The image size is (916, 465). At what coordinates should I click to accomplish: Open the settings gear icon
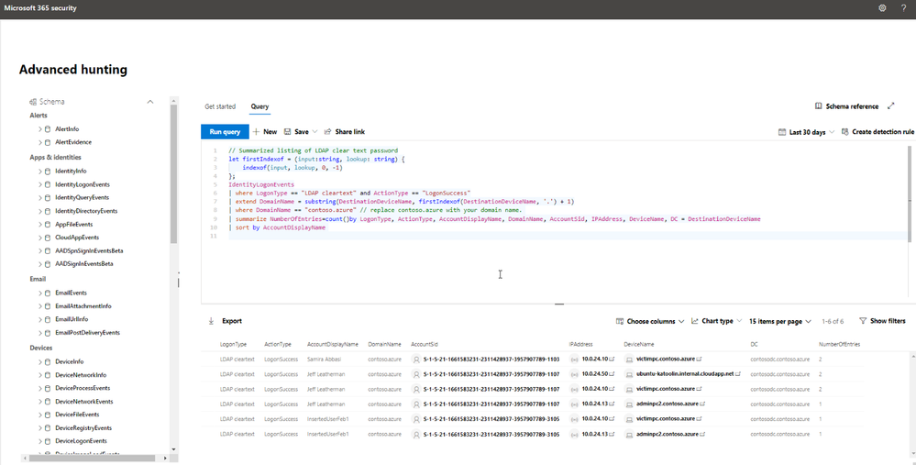(882, 8)
